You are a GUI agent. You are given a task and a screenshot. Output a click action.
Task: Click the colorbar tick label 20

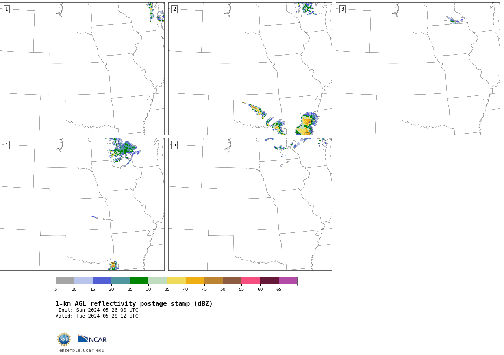pyautogui.click(x=111, y=290)
